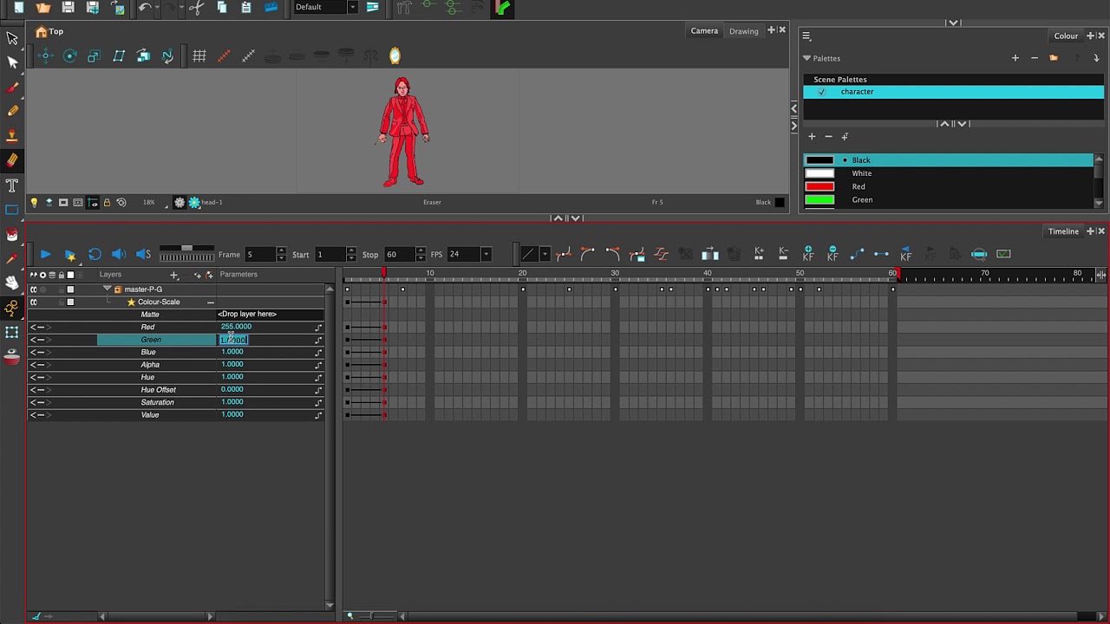Image resolution: width=1110 pixels, height=624 pixels.
Task: Open the Red parameter function curve button
Action: point(318,328)
